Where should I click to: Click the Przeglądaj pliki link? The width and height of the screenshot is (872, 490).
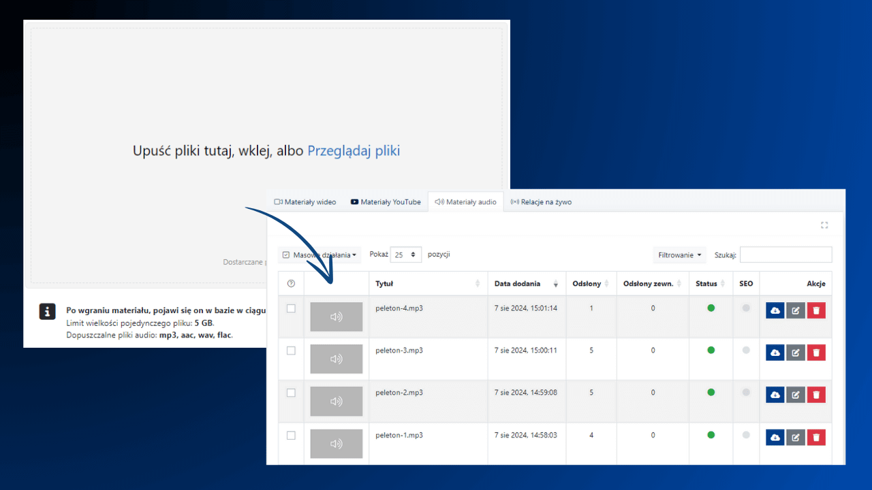(354, 150)
